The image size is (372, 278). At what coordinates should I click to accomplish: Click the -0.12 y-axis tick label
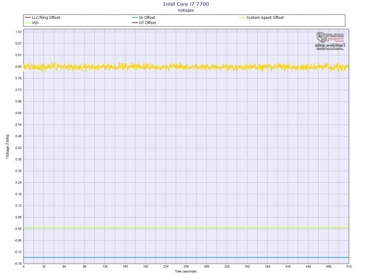[18, 252]
